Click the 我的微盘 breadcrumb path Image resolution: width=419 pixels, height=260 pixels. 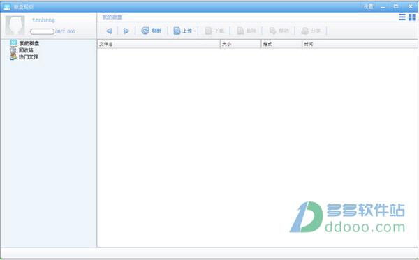(112, 17)
